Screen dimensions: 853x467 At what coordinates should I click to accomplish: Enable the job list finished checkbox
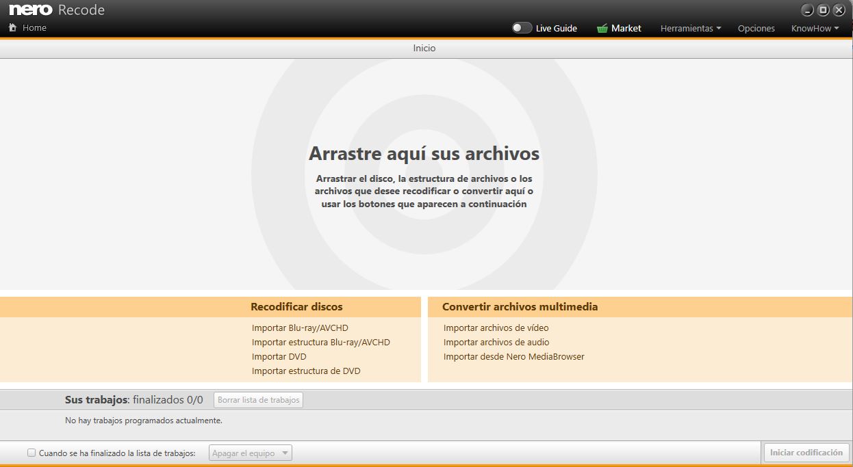tap(31, 453)
